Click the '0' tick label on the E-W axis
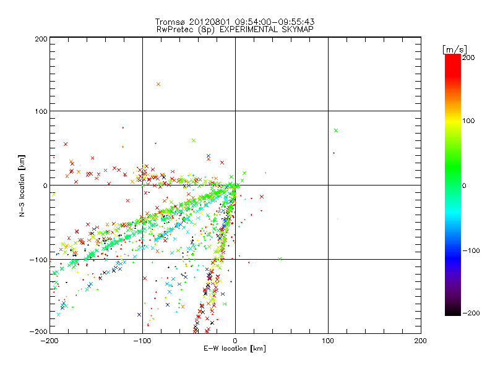The width and height of the screenshot is (495, 371). click(235, 341)
